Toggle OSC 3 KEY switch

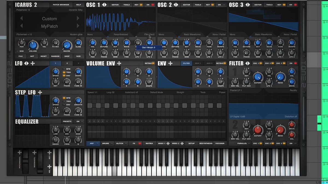coord(281,5)
